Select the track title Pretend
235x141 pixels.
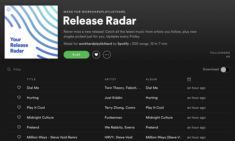(33, 127)
